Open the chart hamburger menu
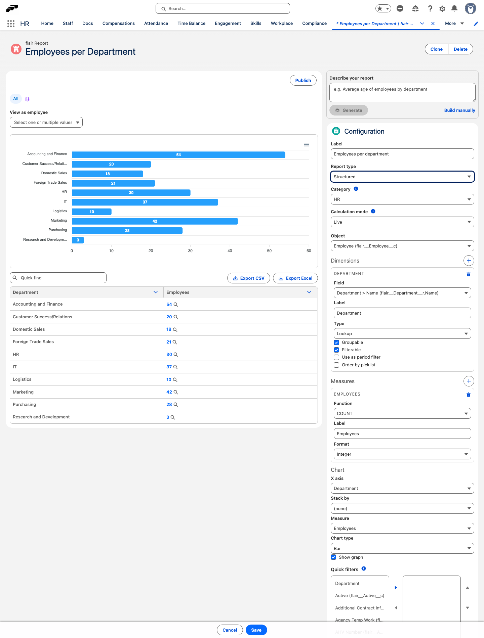484x638 pixels. (307, 145)
